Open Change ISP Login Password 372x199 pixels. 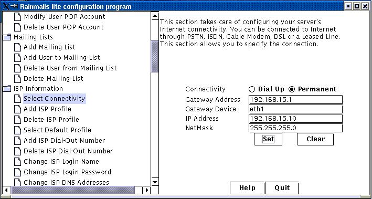[x=67, y=172]
